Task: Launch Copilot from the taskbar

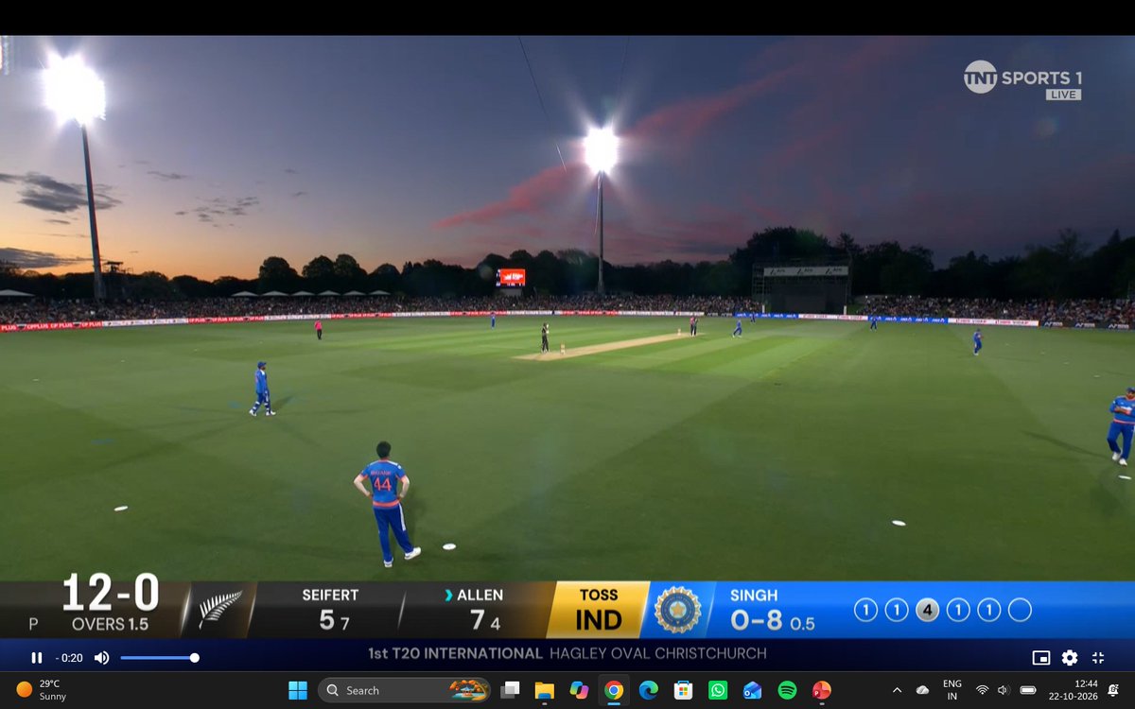Action: [579, 690]
